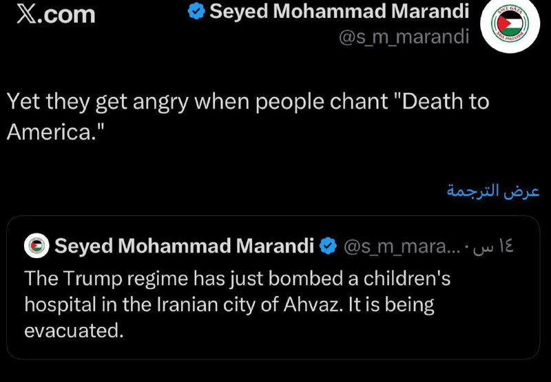Open the small avatar inside the quoted post
Screen dimensions: 551x382
(37, 246)
